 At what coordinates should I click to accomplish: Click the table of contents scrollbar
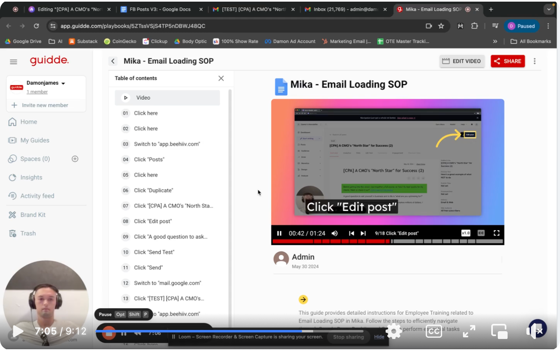click(230, 204)
